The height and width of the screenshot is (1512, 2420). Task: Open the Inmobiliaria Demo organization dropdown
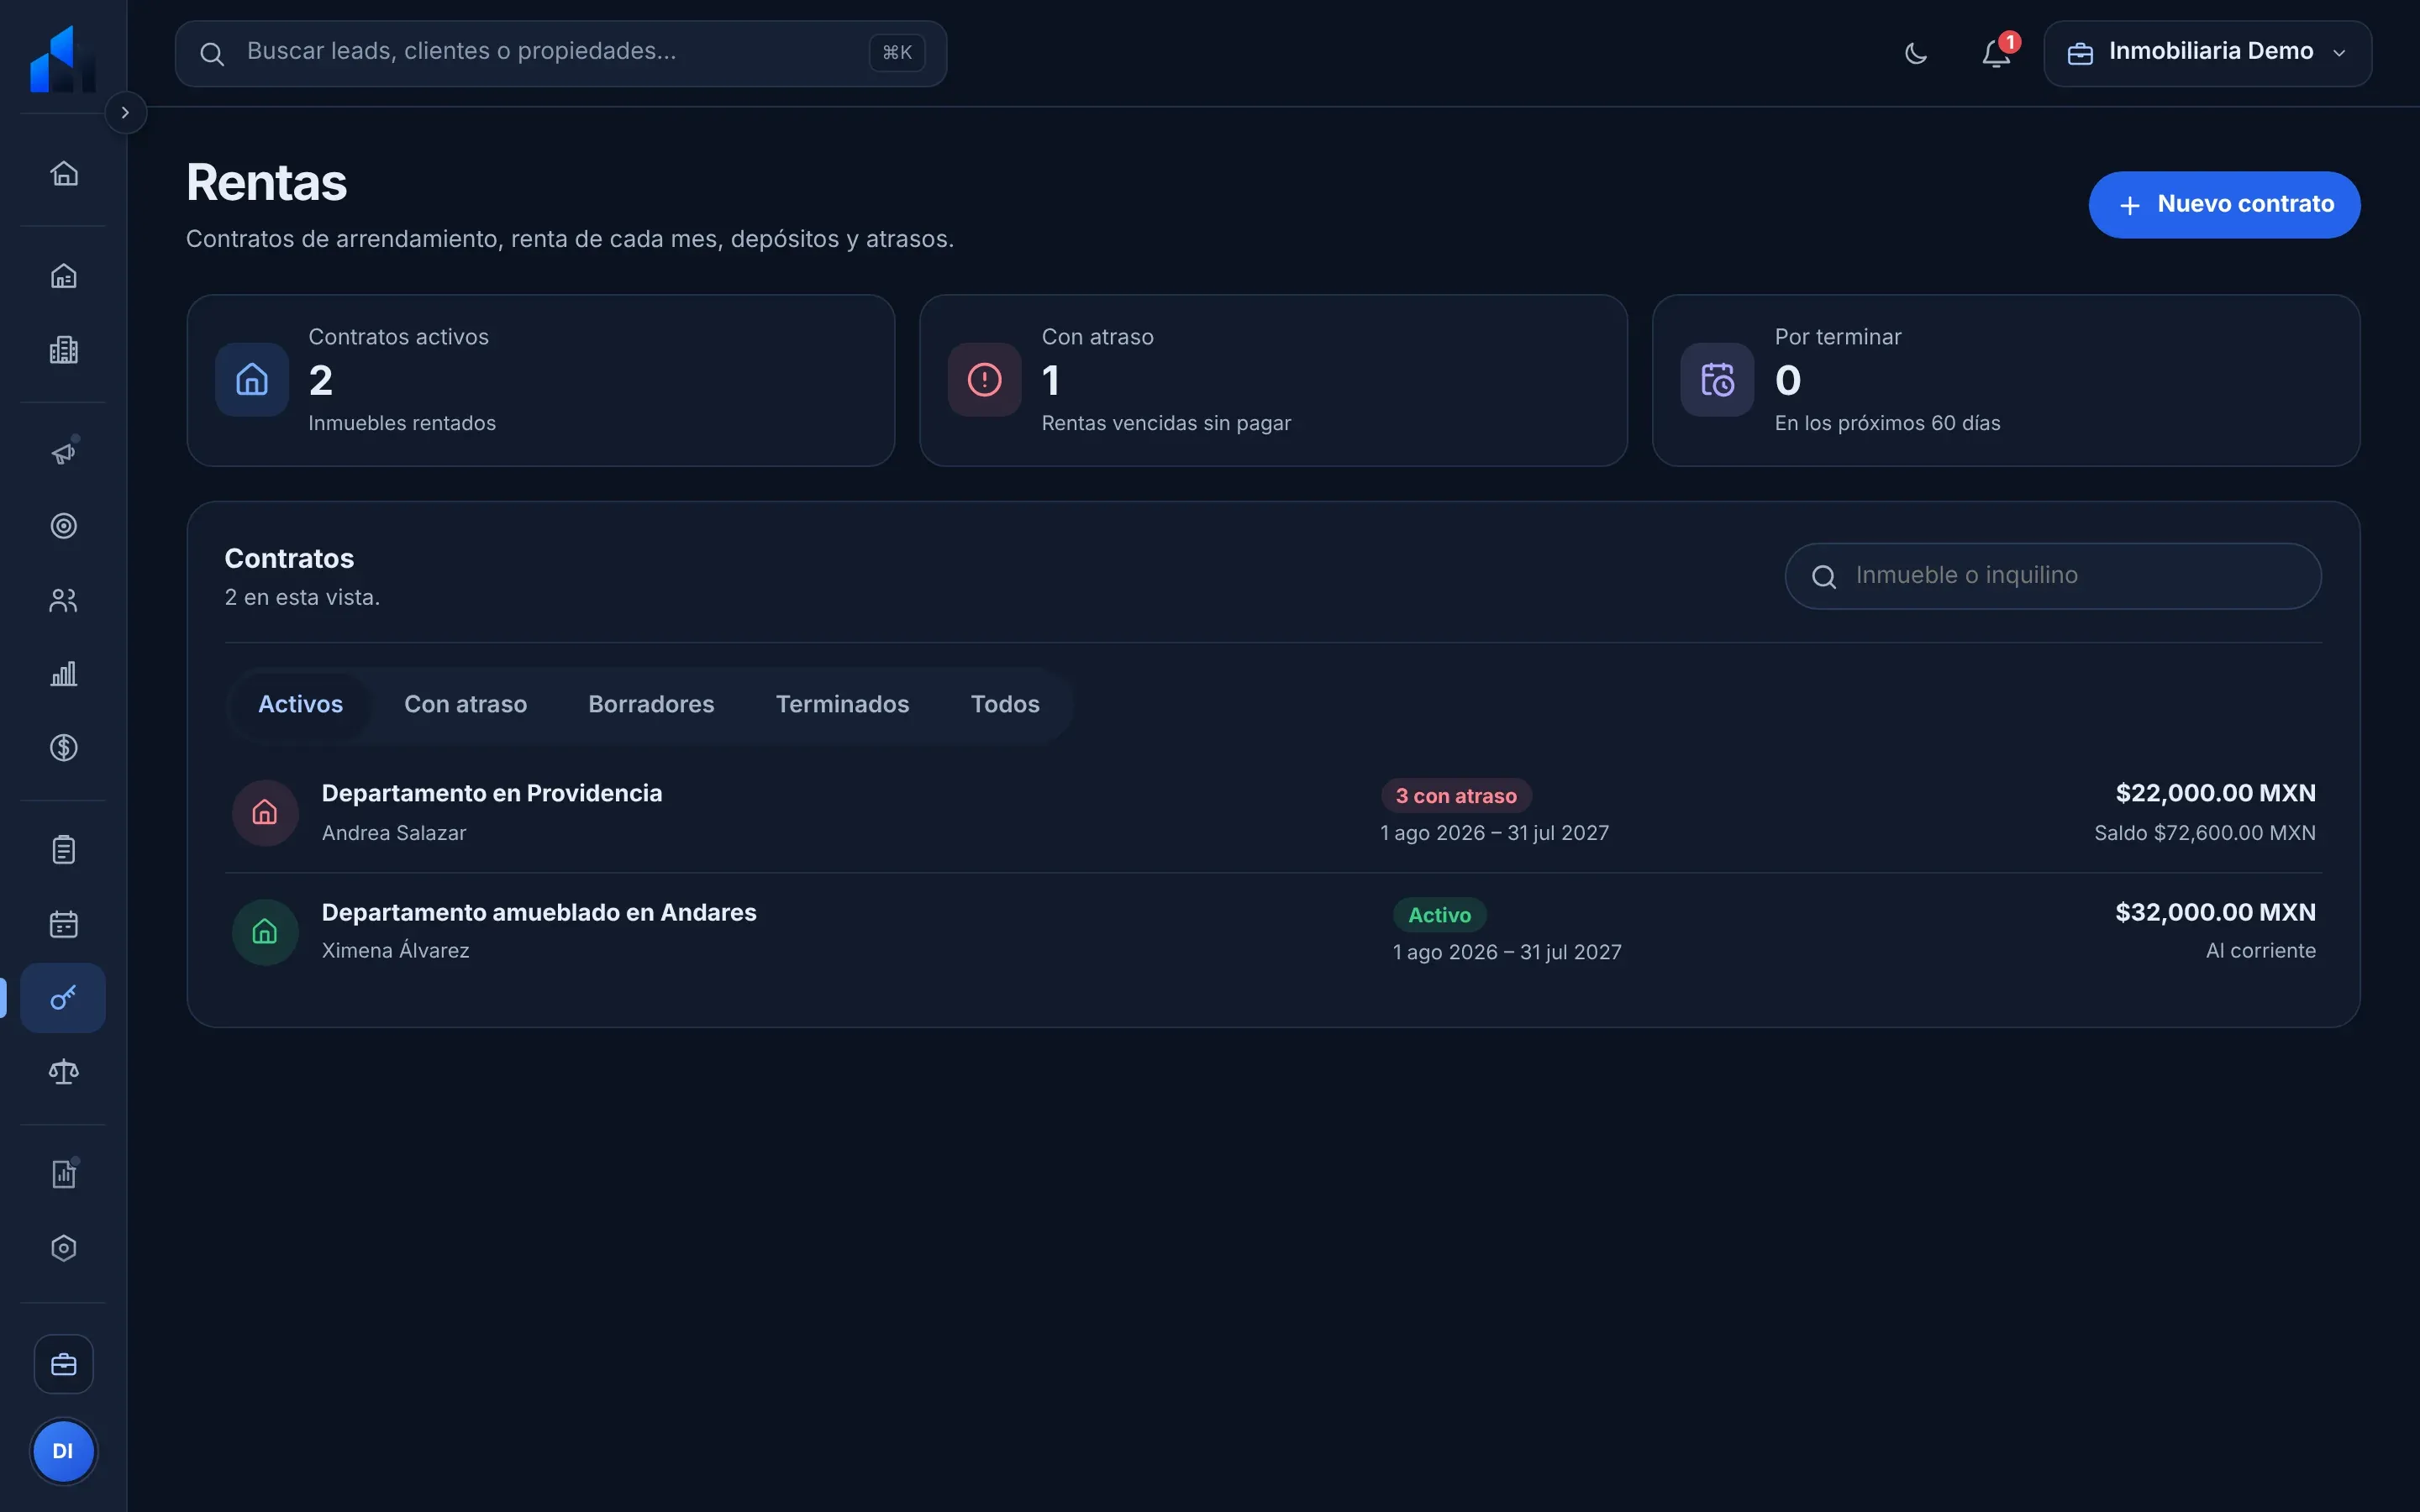[x=2208, y=53]
